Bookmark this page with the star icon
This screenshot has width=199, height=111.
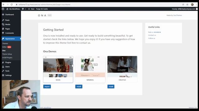(x=187, y=5)
